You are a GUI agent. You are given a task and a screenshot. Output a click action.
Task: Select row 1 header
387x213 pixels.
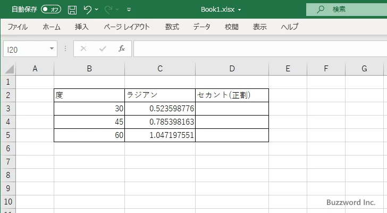[8, 82]
